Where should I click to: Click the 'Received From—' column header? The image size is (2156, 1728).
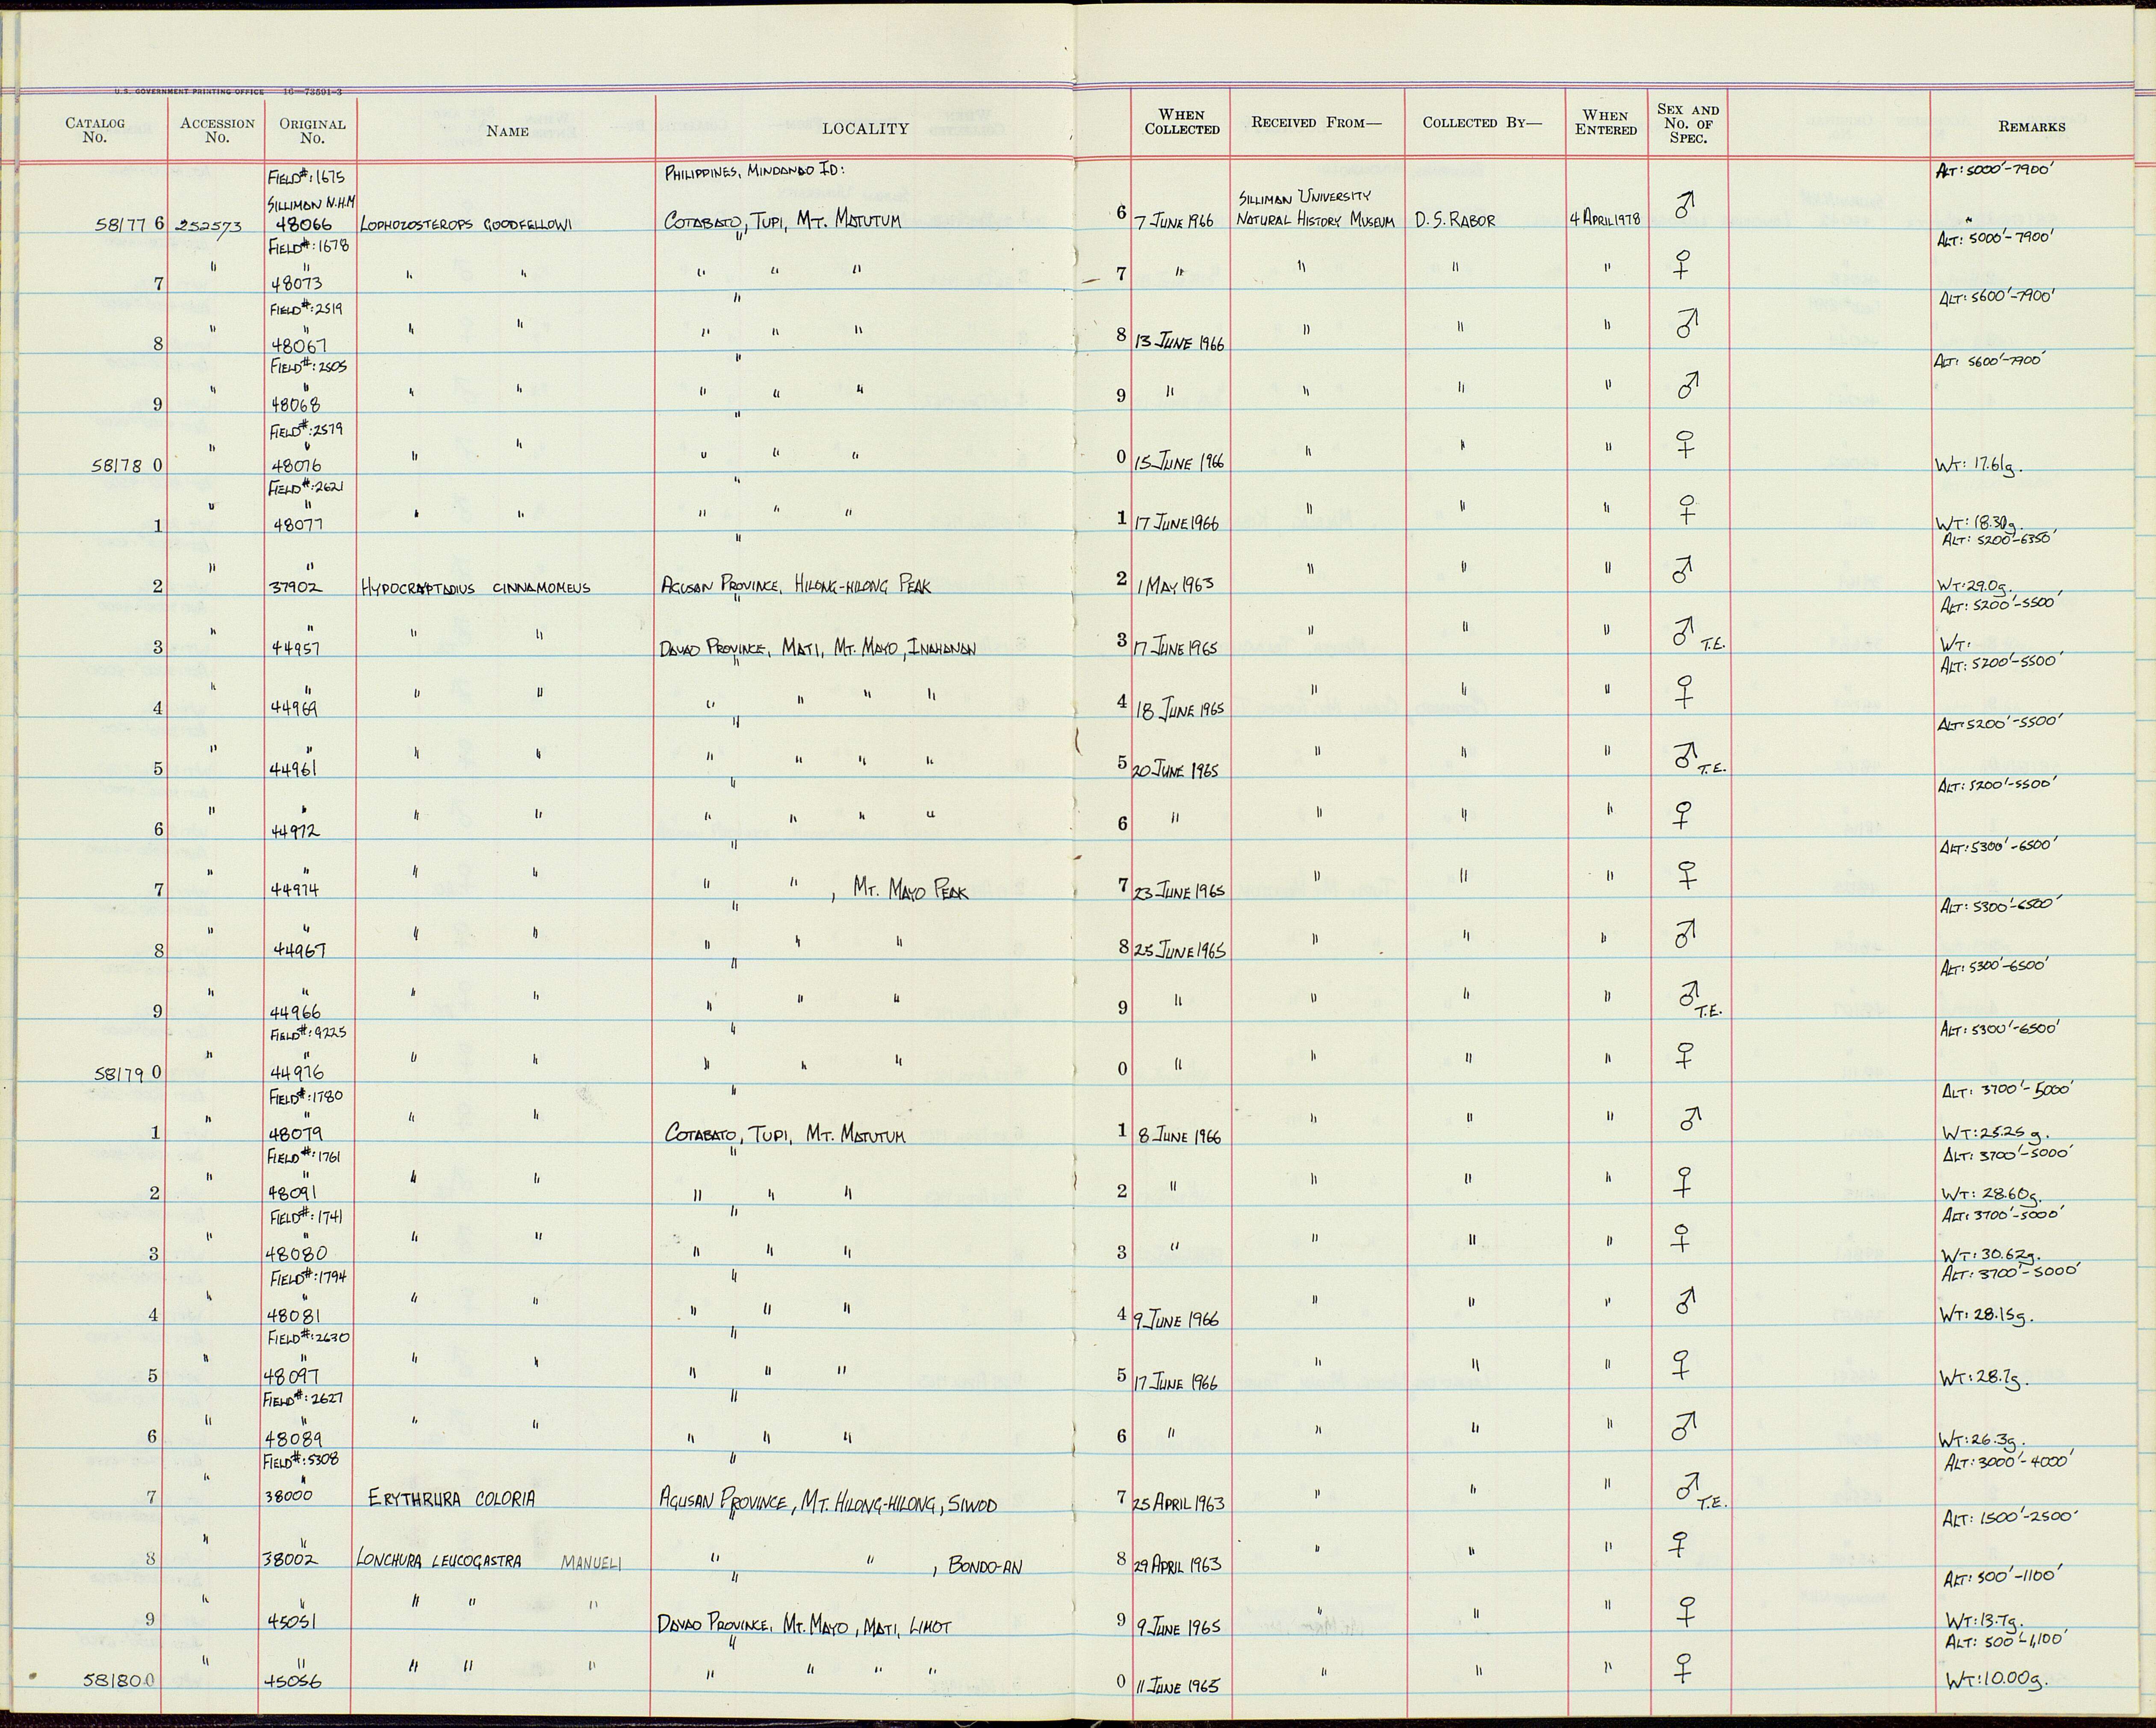click(x=1316, y=122)
